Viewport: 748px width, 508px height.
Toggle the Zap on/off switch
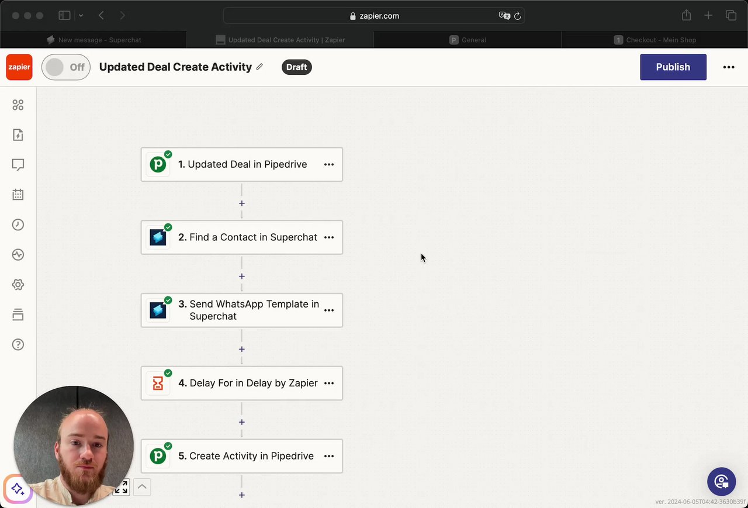tap(65, 67)
